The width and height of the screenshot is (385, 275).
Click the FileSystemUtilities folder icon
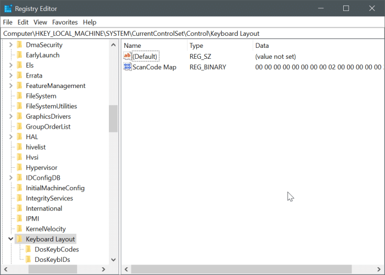coord(20,106)
